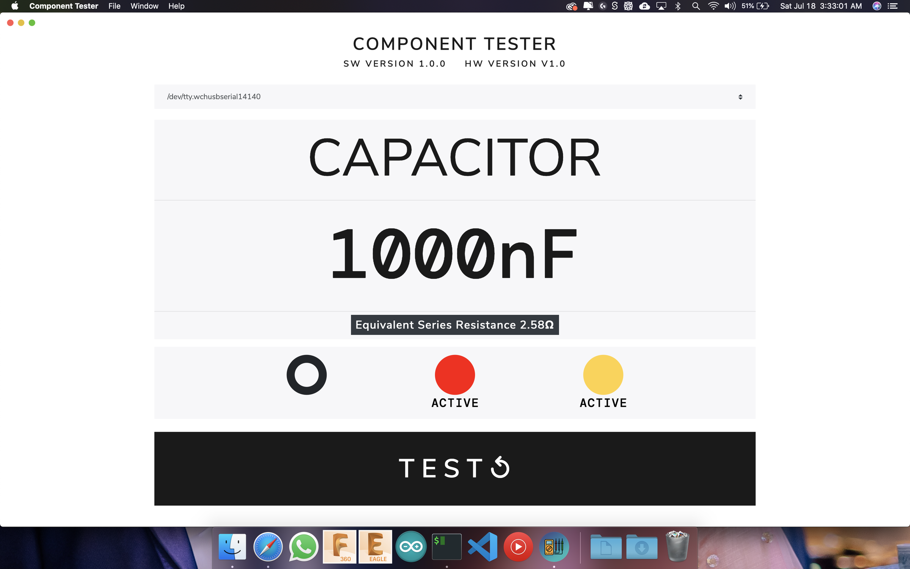Open the /dev/tty.wchusbserial14140 port dropdown
The image size is (910, 569).
tap(454, 96)
